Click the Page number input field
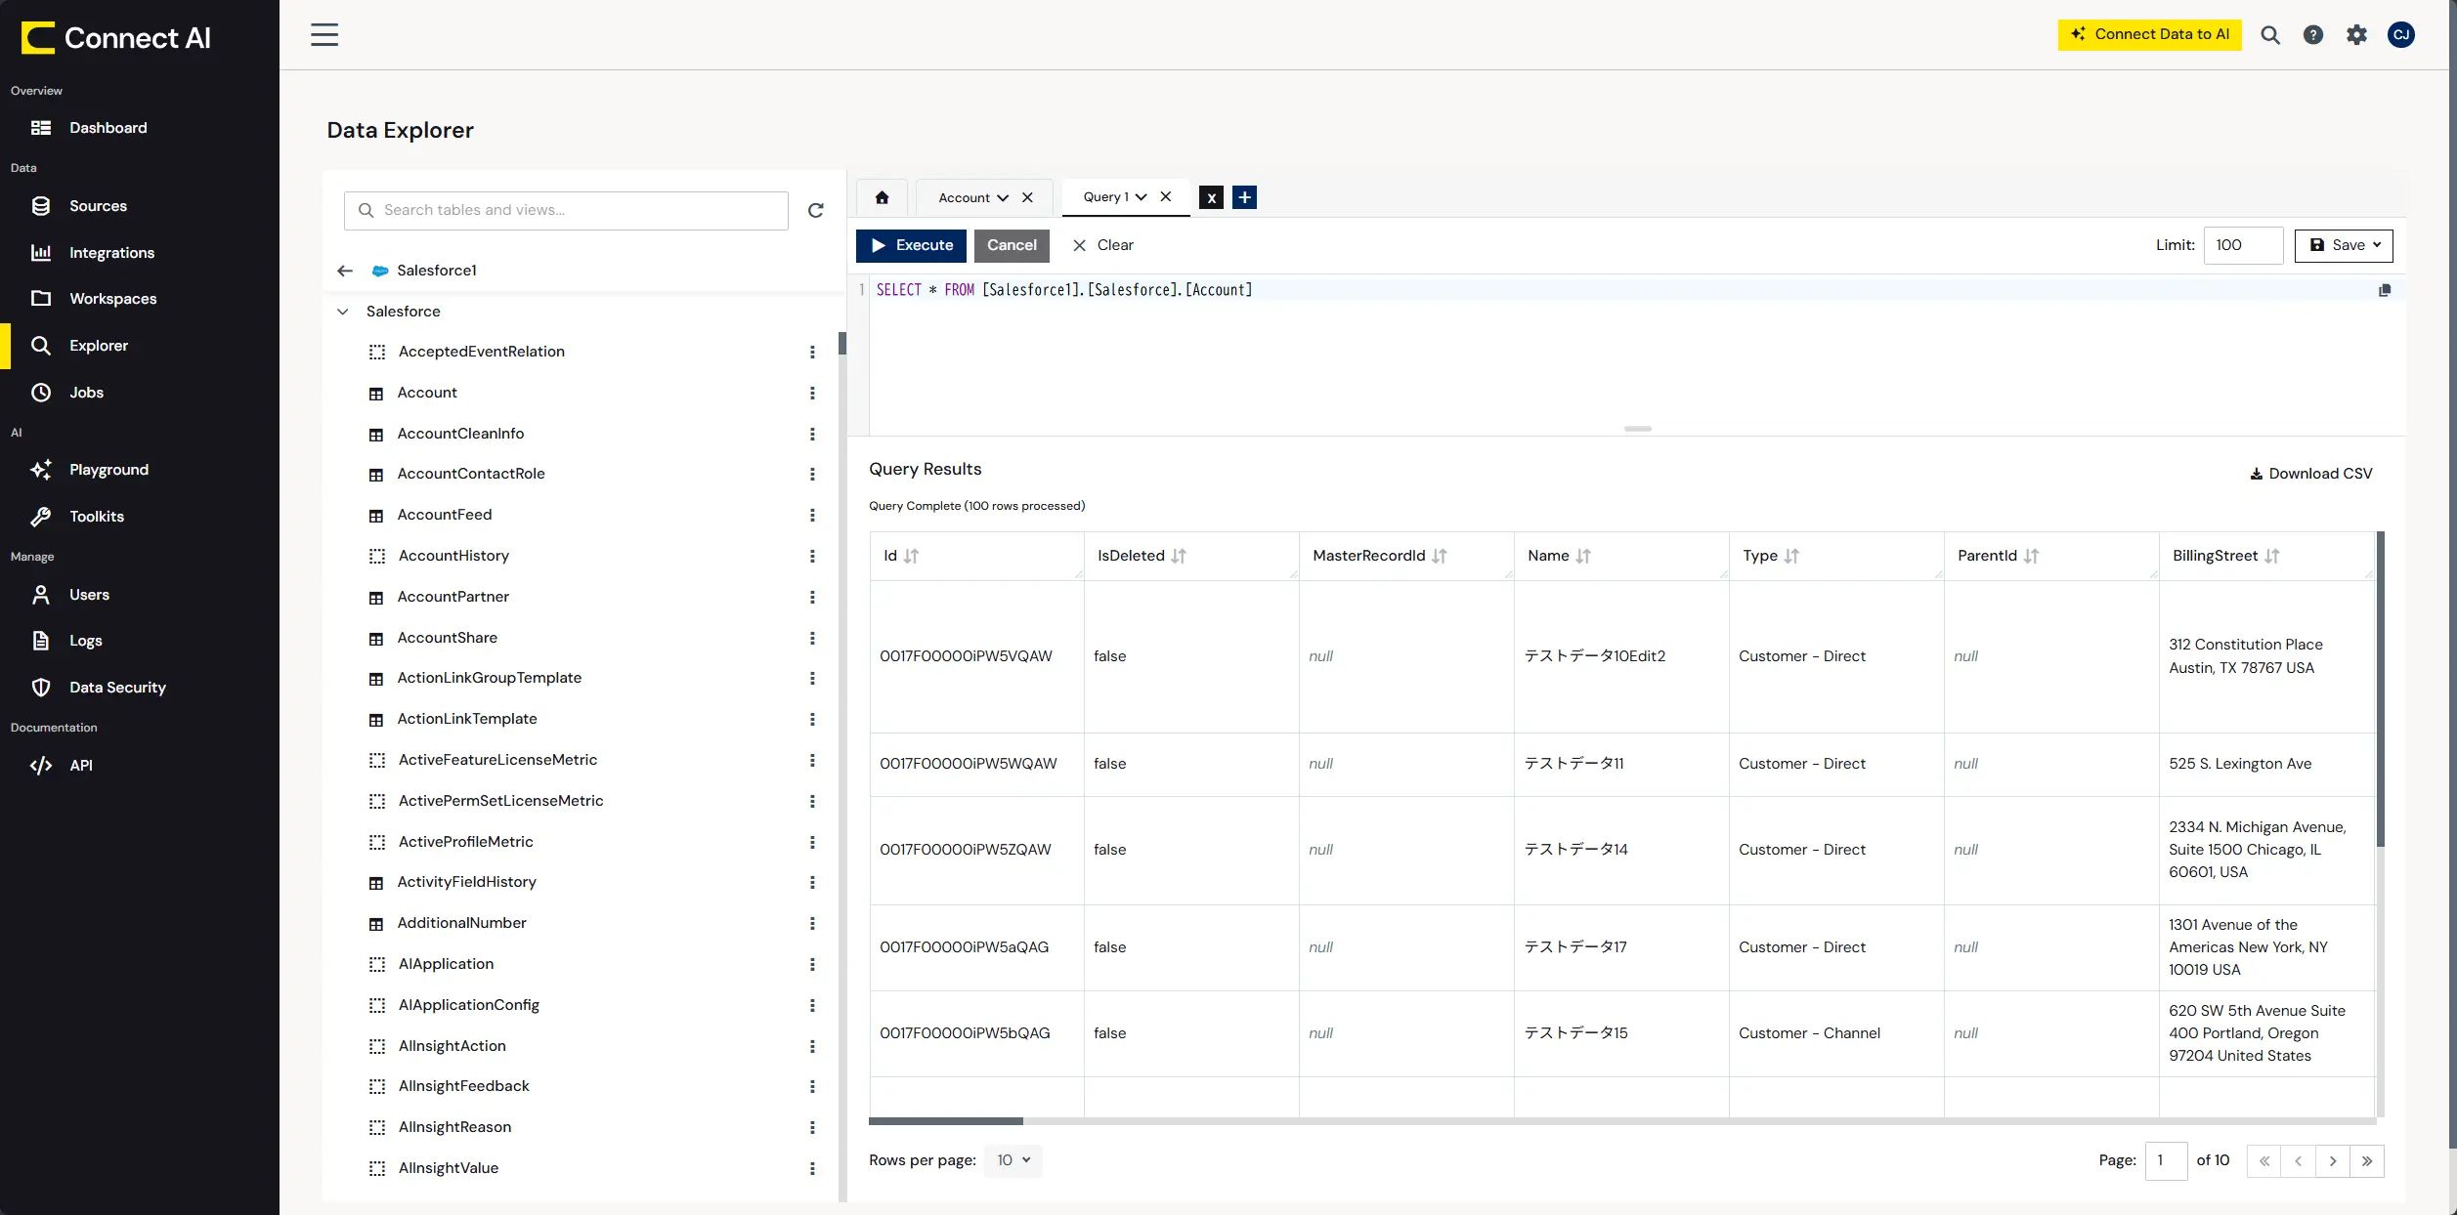 [2166, 1161]
